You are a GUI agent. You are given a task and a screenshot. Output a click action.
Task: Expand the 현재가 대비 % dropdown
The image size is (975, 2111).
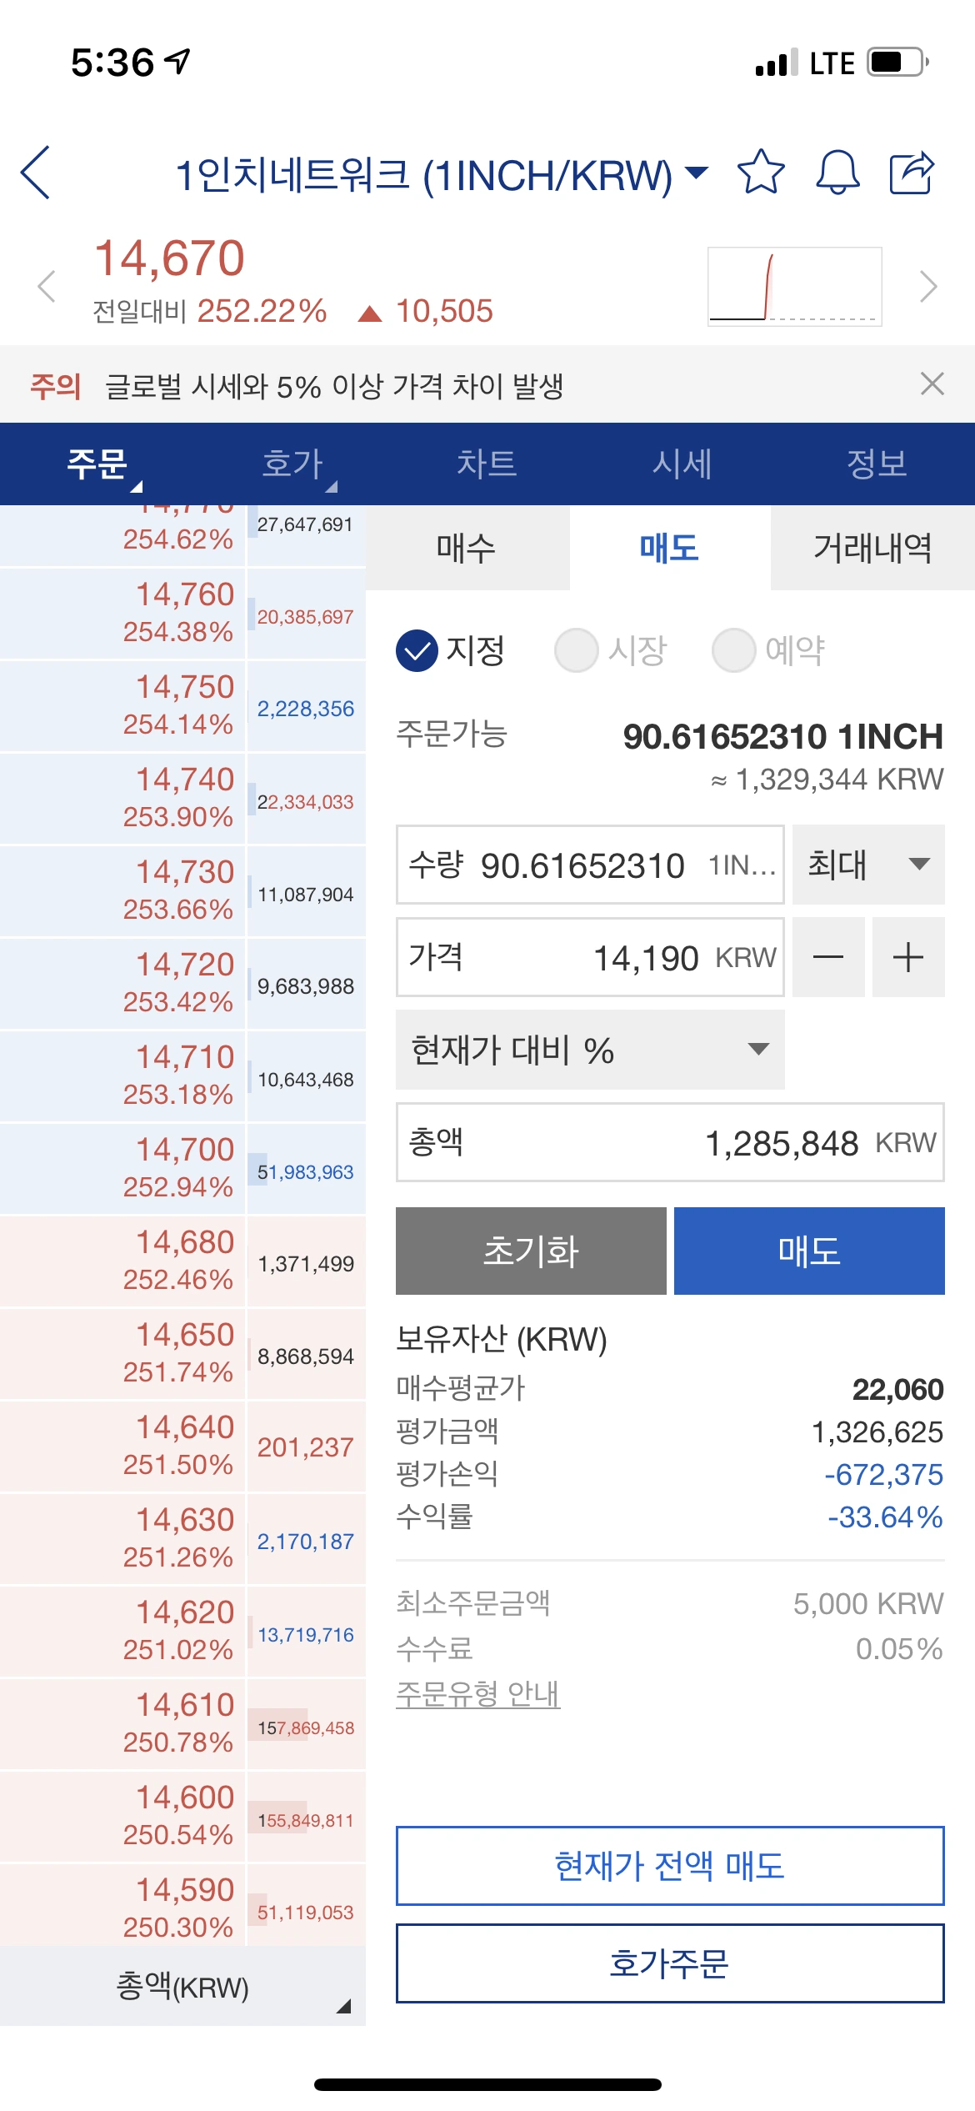(x=589, y=1050)
